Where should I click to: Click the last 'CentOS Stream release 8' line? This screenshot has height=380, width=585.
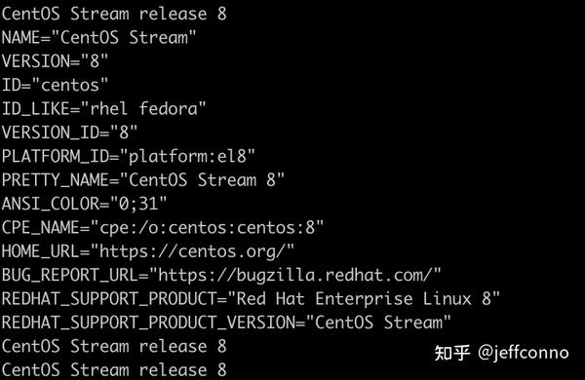114,370
